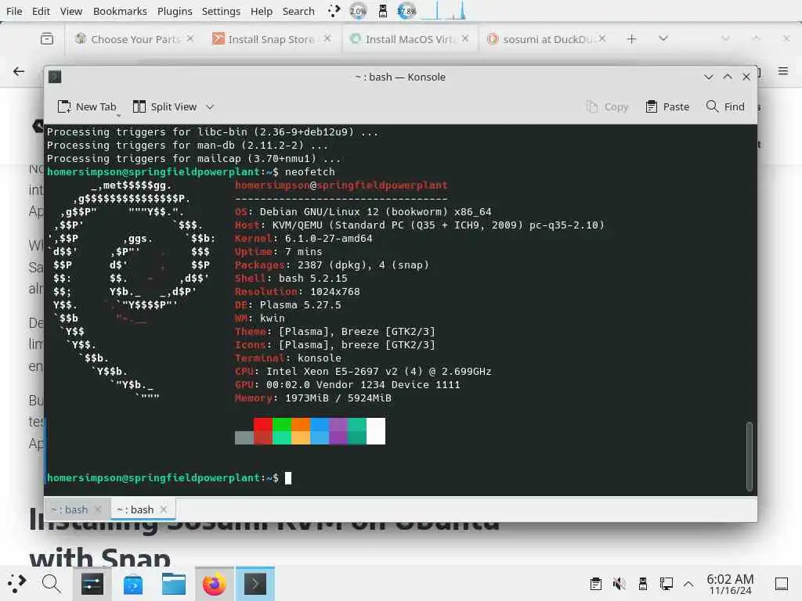This screenshot has width=802, height=601.
Task: Open Discover software center from taskbar
Action: coord(133,584)
